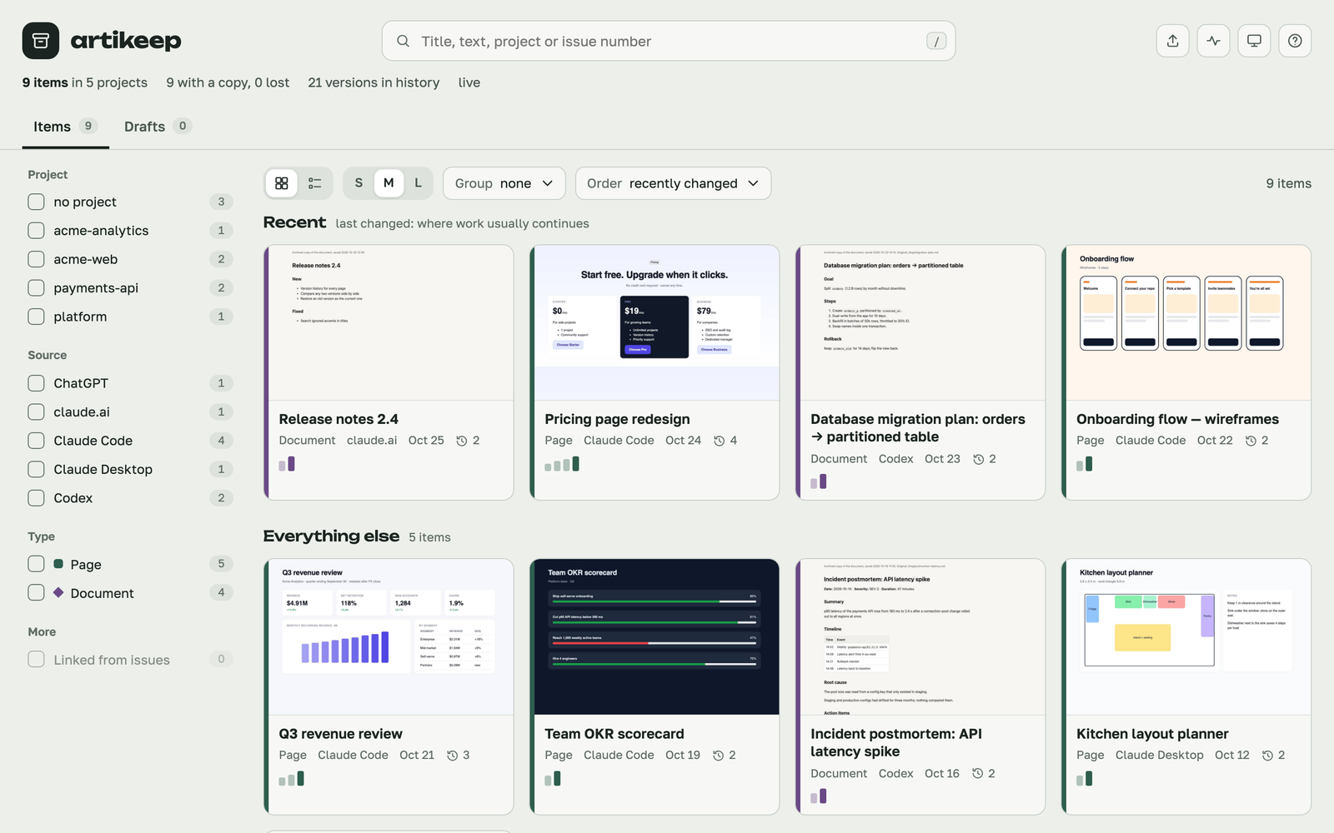Screen dimensions: 1334x833
Task: Open the activity pulse icon button
Action: (1213, 41)
